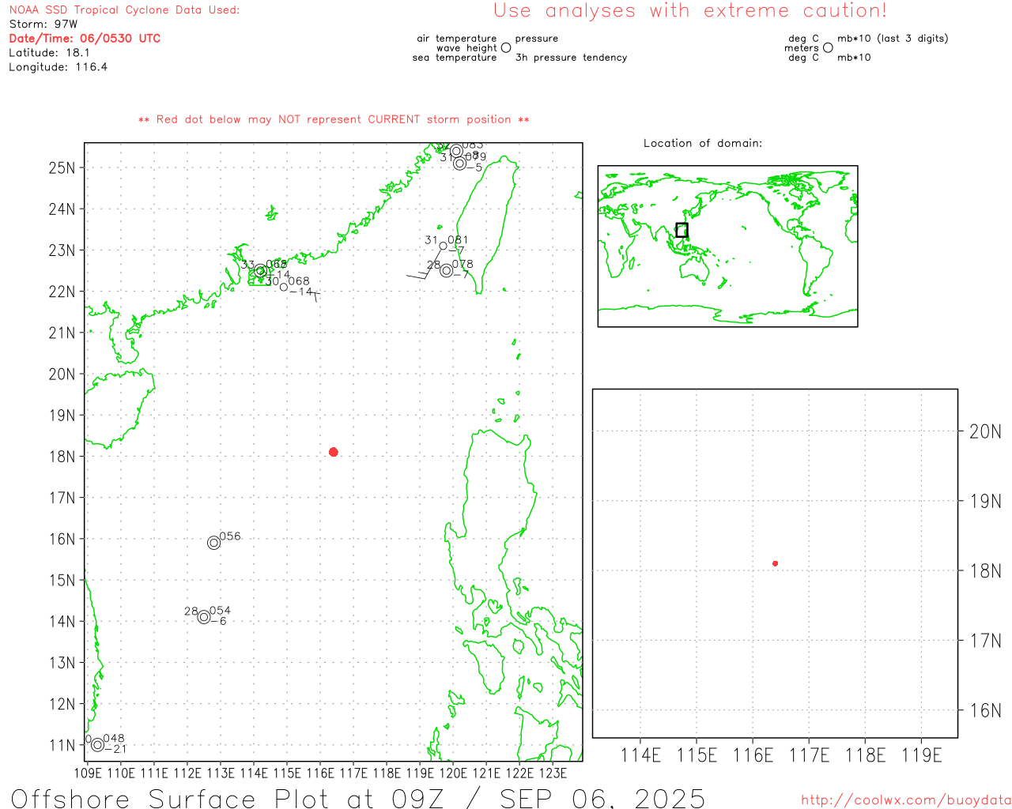Click the red dot in the zoomed inset map
Image resolution: width=1012 pixels, height=809 pixels.
coord(776,563)
